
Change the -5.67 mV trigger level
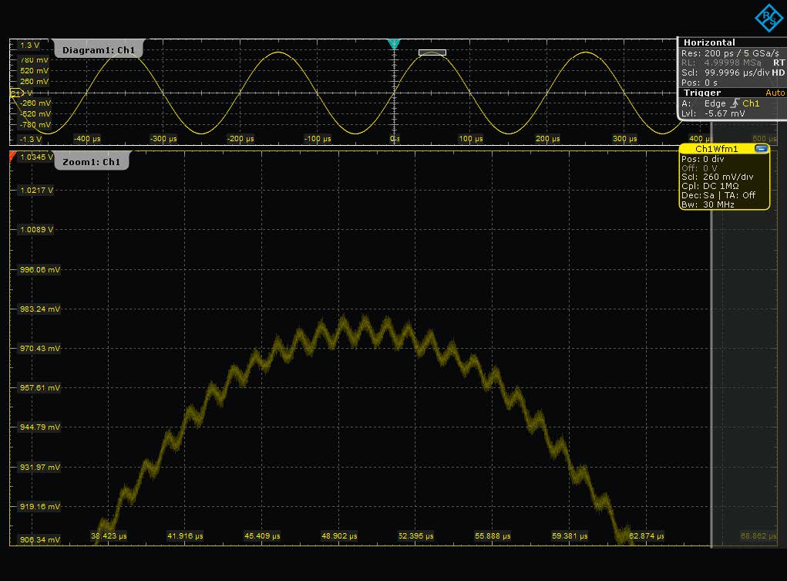[724, 113]
